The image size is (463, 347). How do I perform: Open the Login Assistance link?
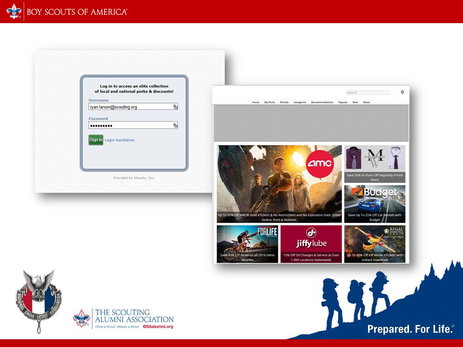click(119, 140)
